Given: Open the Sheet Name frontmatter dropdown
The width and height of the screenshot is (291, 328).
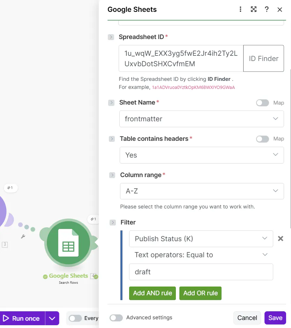Looking at the screenshot, I should click(201, 119).
